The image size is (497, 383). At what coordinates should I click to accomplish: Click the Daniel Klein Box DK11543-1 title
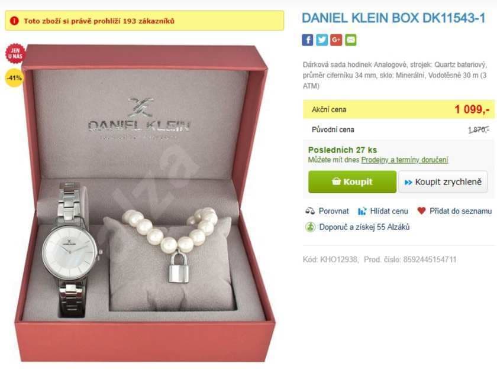(393, 18)
